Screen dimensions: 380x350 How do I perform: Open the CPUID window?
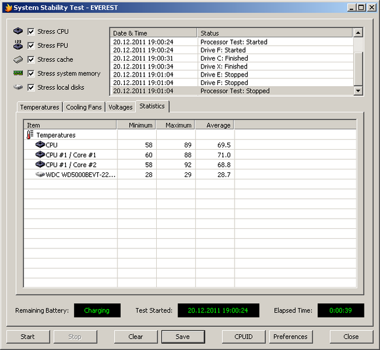point(243,336)
